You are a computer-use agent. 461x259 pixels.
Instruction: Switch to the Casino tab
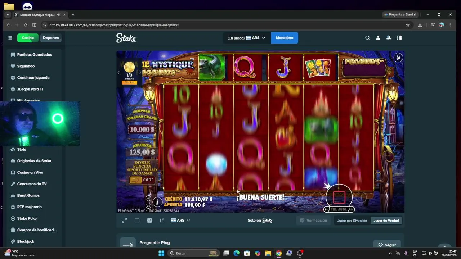coord(28,38)
